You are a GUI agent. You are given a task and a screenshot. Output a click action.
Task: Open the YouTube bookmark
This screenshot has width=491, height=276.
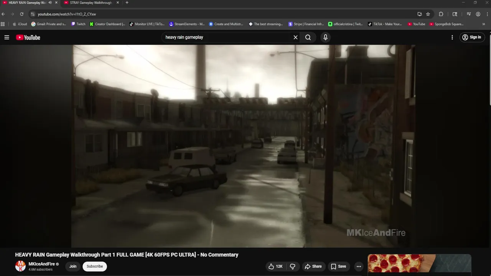pos(416,24)
